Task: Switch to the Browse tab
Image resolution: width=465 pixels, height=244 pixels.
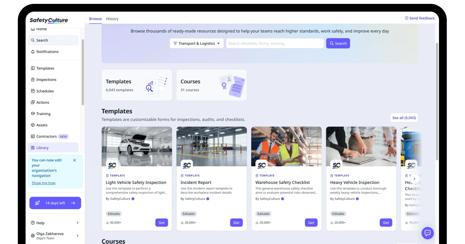Action: pyautogui.click(x=95, y=19)
